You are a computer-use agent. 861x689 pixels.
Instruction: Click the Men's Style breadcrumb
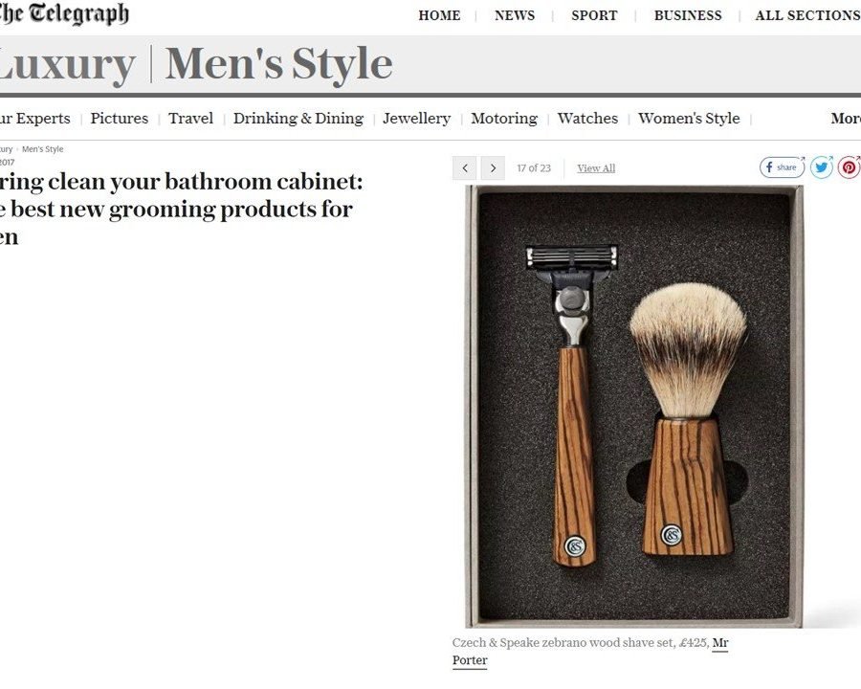(x=42, y=149)
